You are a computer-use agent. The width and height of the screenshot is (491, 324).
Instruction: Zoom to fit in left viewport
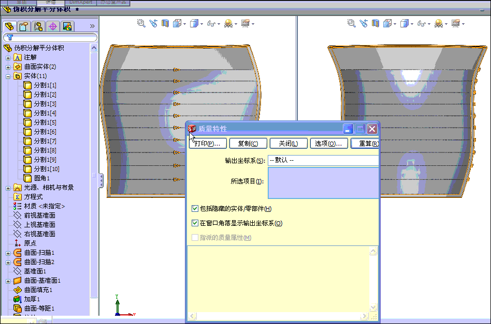point(141,23)
